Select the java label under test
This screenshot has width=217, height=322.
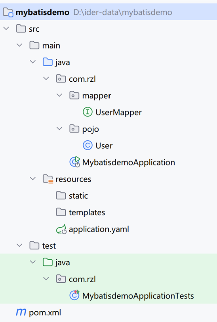(x=63, y=263)
